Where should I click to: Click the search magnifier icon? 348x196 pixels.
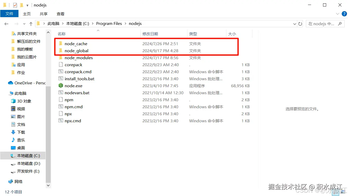point(340,24)
